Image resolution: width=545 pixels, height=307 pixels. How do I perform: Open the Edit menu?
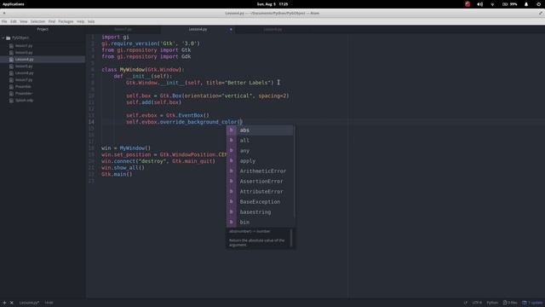point(14,21)
